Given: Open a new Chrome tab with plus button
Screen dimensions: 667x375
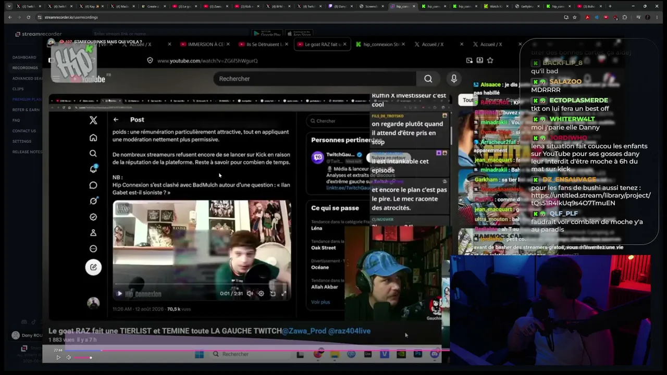Looking at the screenshot, I should 610,6.
